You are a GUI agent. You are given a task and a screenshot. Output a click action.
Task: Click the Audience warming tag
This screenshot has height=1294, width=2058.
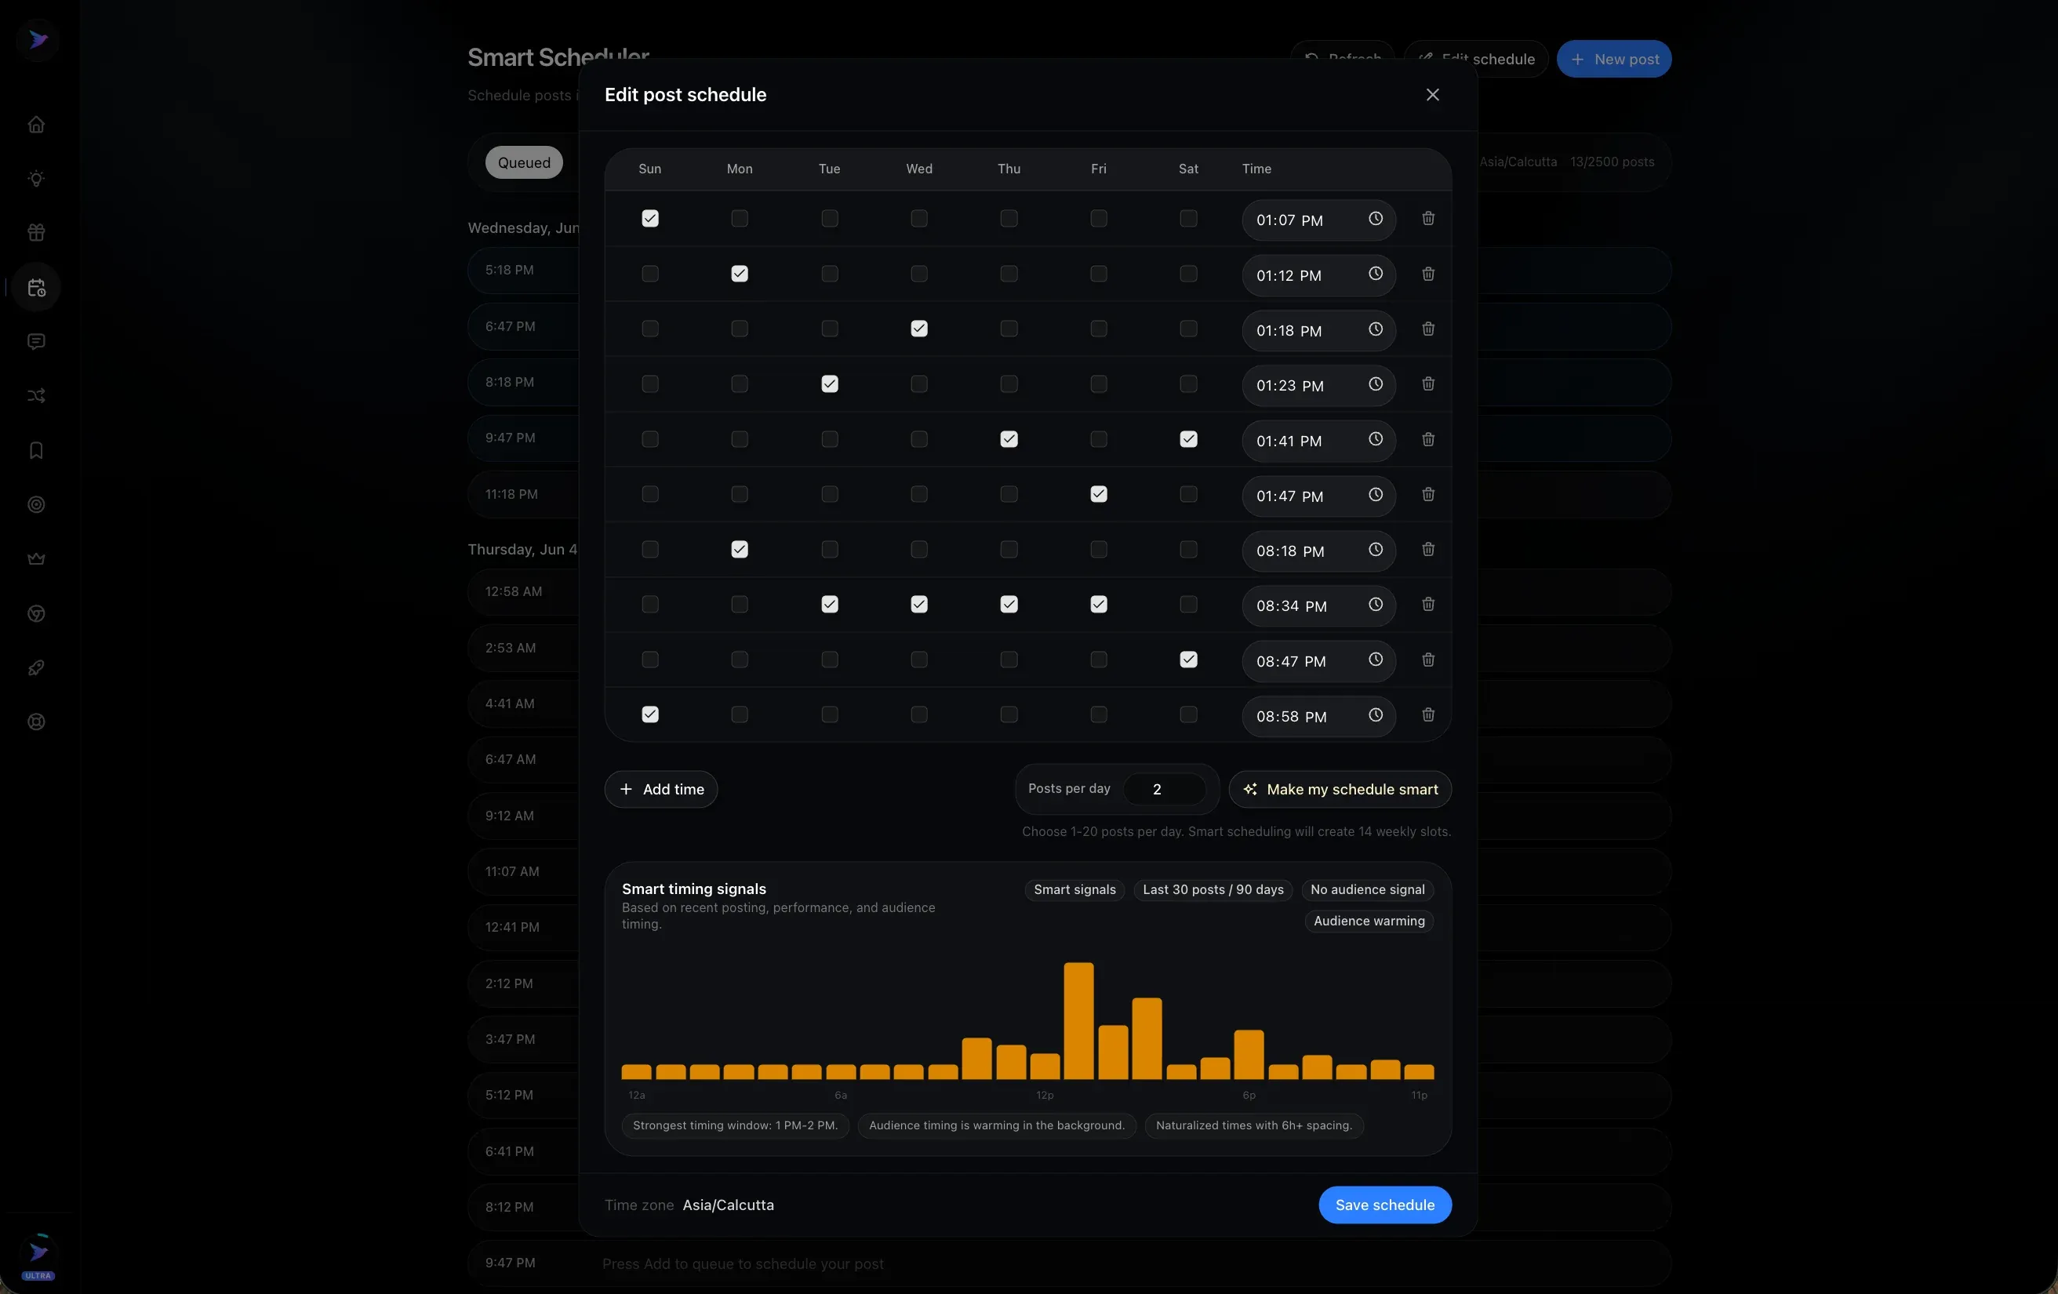pos(1369,921)
